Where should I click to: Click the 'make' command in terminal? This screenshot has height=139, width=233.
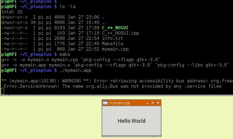tap(65, 54)
